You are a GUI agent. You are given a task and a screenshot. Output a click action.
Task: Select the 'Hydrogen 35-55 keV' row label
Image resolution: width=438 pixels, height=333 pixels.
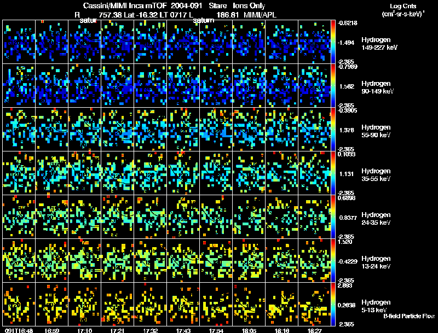point(376,175)
